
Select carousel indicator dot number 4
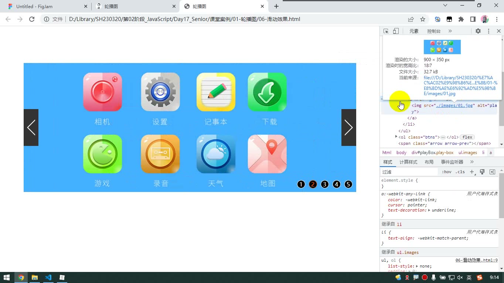[x=337, y=184]
